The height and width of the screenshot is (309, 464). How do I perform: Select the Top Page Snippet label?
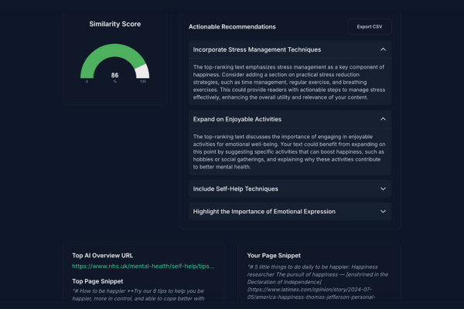(x=97, y=281)
